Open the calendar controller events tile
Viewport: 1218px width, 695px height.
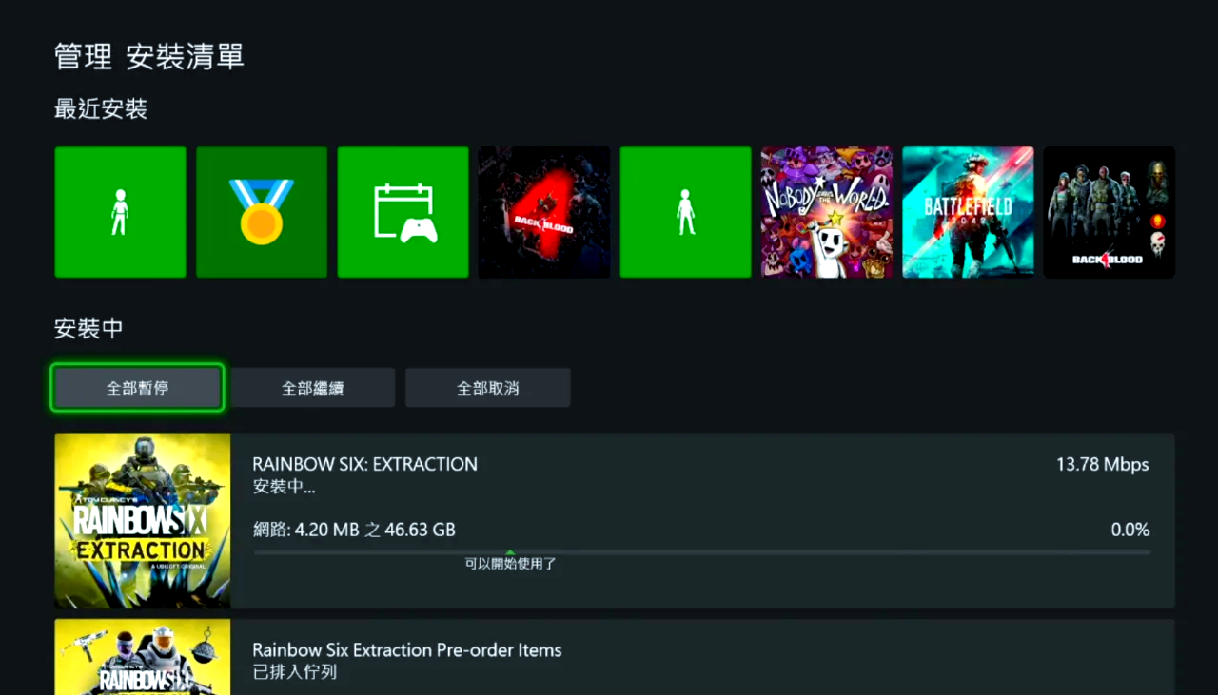[403, 212]
